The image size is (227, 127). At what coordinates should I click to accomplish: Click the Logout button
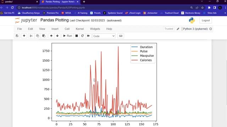pyautogui.click(x=206, y=20)
